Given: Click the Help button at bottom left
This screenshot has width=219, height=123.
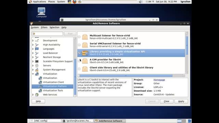Looking at the screenshot, I should tap(38, 101).
